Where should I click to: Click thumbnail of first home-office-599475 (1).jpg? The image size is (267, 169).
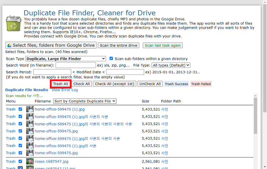pos(30,109)
